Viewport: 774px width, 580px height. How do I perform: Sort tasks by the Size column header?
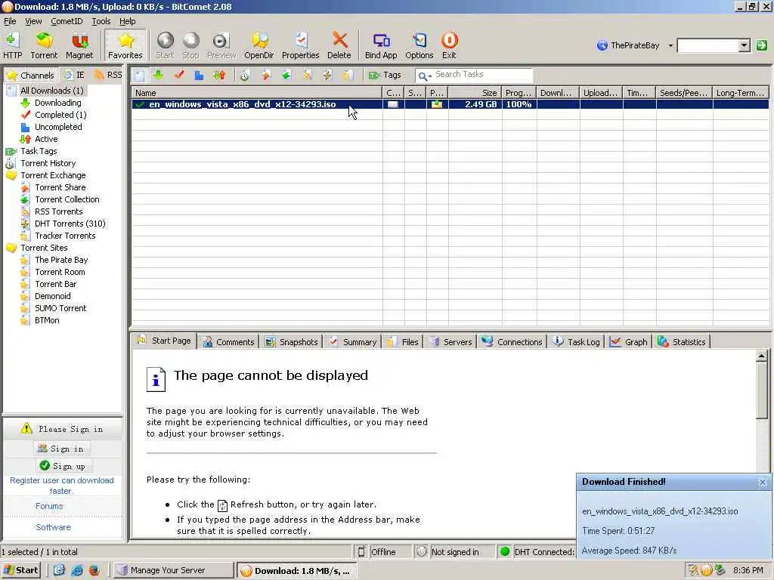tap(475, 93)
